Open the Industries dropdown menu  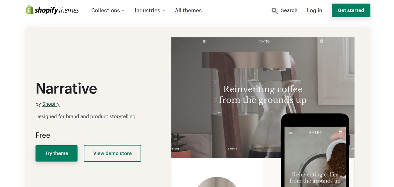point(150,10)
